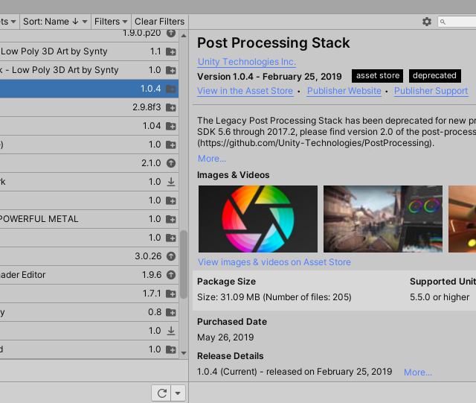Click import icon on selected 1.0.4 row
Image resolution: width=476 pixels, height=403 pixels.
[171, 89]
